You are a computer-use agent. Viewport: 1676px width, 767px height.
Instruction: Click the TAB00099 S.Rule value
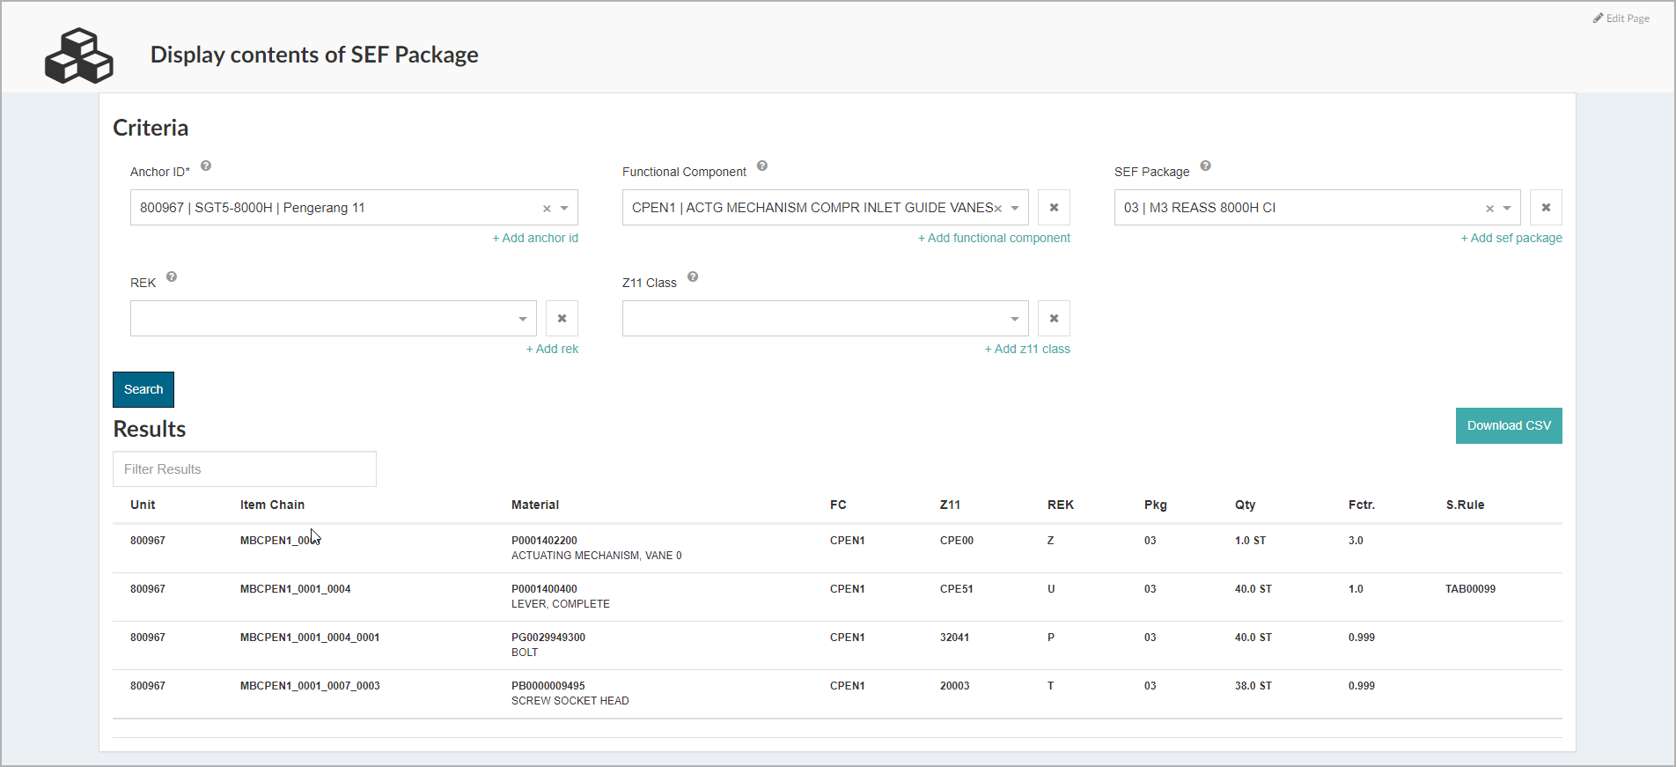tap(1470, 589)
